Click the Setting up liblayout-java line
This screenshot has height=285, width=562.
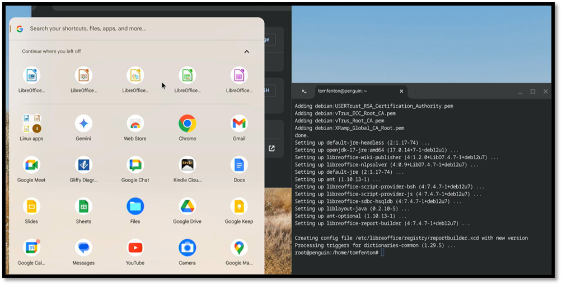pos(352,209)
